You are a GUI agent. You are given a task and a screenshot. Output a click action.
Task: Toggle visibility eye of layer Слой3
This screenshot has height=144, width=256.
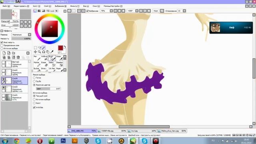click(x=4, y=87)
